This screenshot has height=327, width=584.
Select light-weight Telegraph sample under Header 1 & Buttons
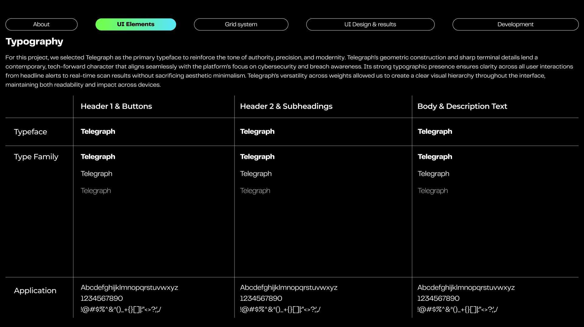pyautogui.click(x=96, y=191)
